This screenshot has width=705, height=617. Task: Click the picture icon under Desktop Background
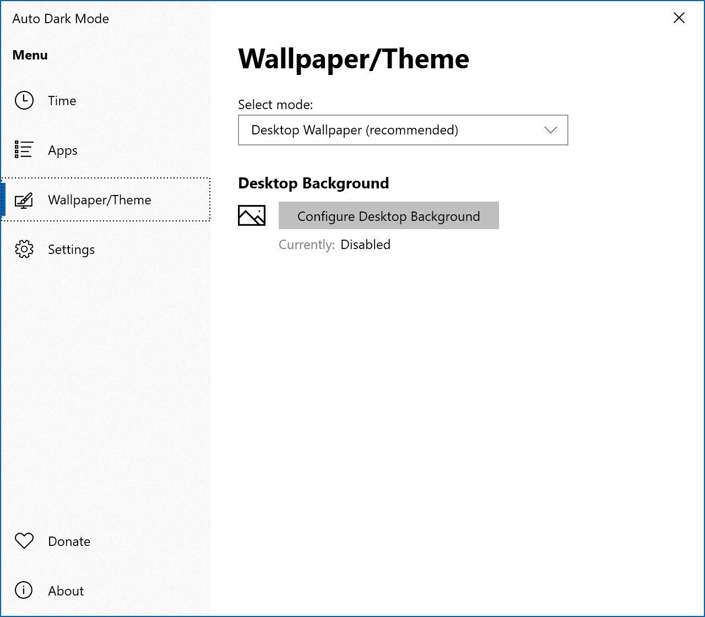pyautogui.click(x=252, y=215)
